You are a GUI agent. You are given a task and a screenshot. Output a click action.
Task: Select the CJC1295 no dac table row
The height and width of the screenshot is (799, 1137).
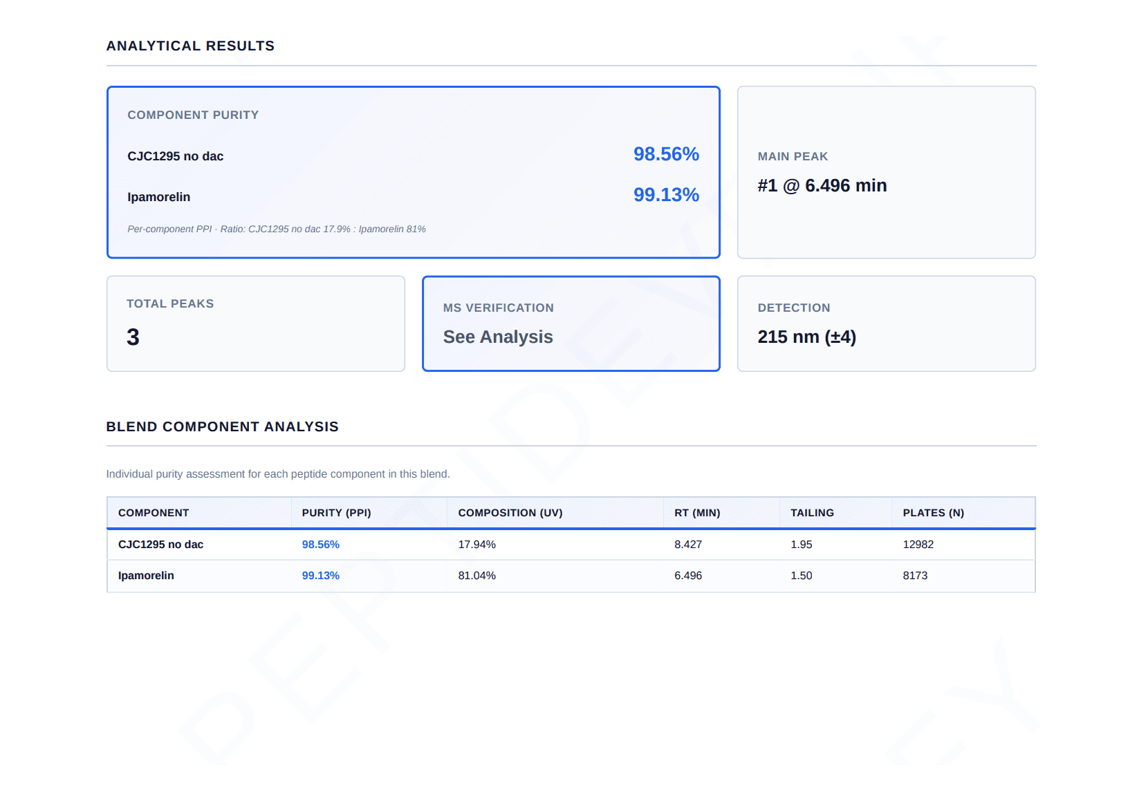pyautogui.click(x=571, y=545)
